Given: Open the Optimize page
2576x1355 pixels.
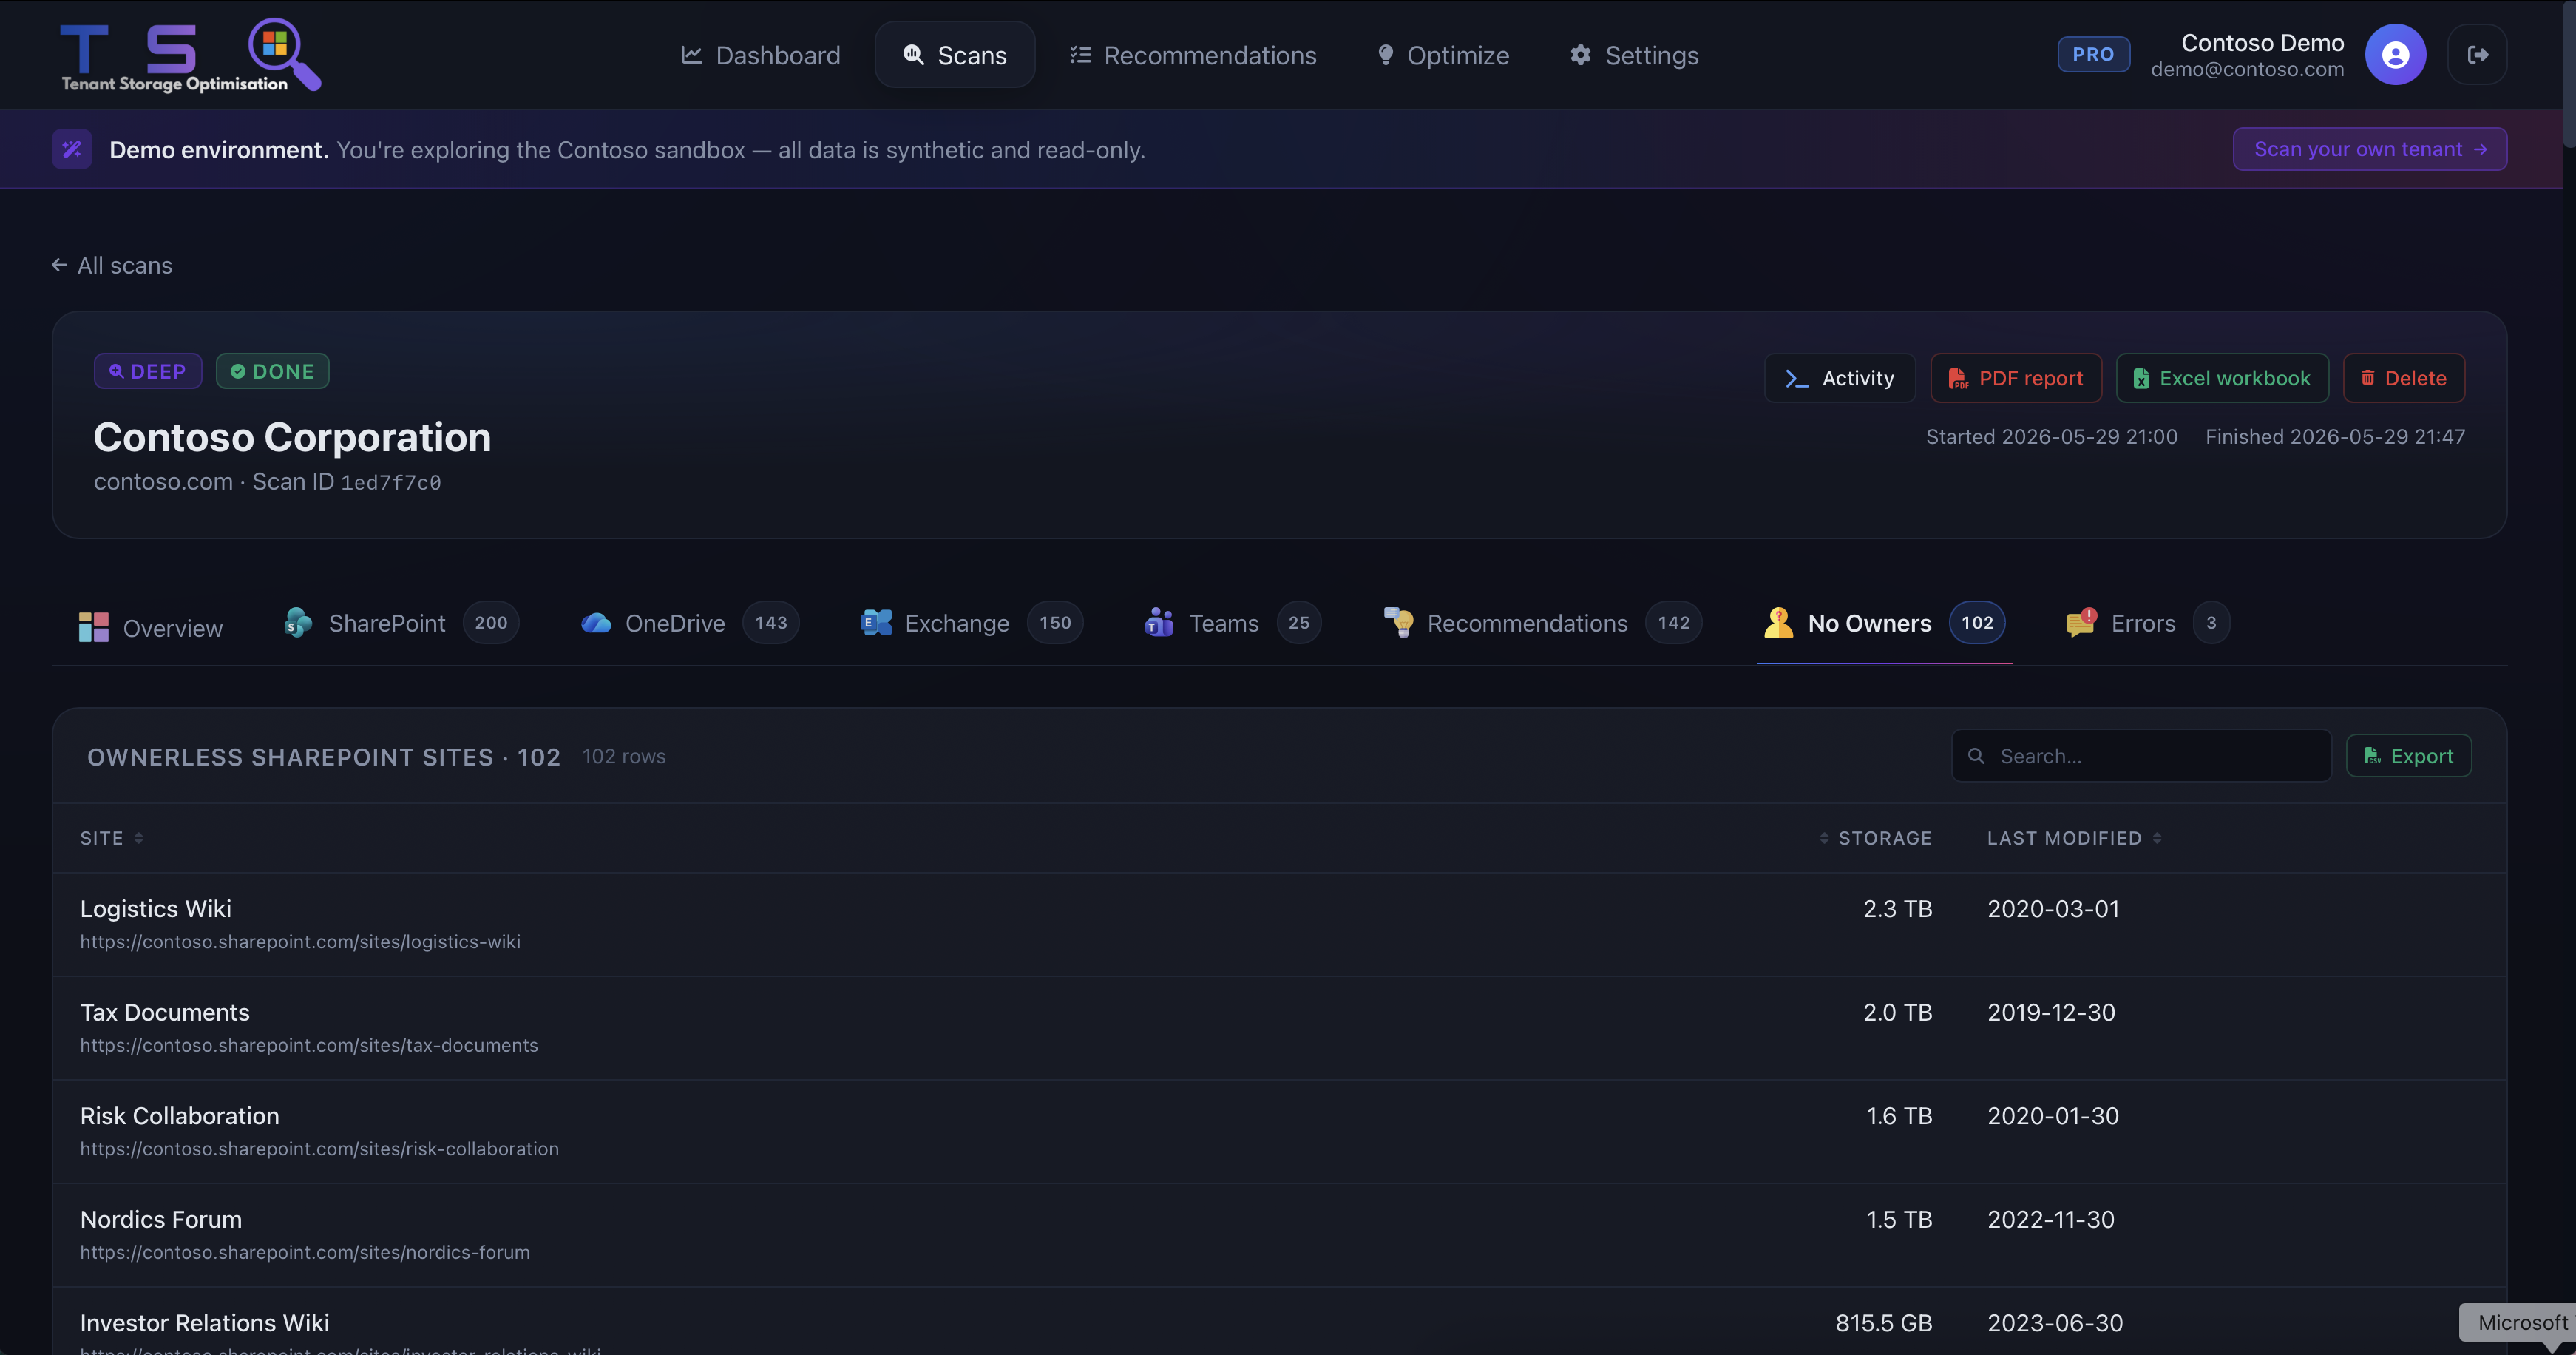Looking at the screenshot, I should (x=1443, y=55).
